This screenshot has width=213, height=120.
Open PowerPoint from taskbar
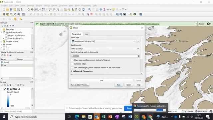(x=110, y=117)
